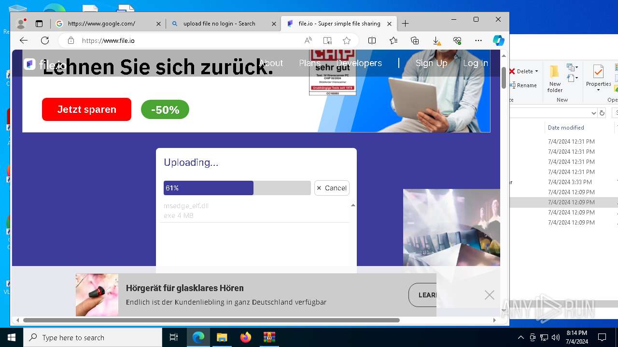This screenshot has width=618, height=347.
Task: Open the tab actions menu icon
Action: (x=39, y=23)
